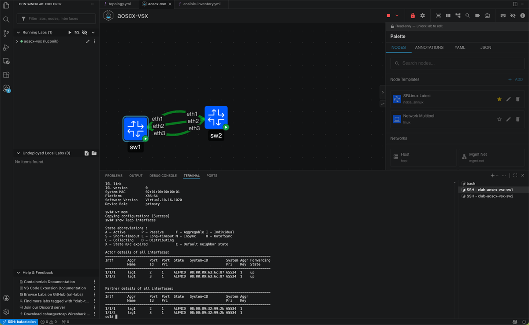This screenshot has height=325, width=529.
Task: Click open folder icon in Undeployed Labs
Action: (94, 153)
